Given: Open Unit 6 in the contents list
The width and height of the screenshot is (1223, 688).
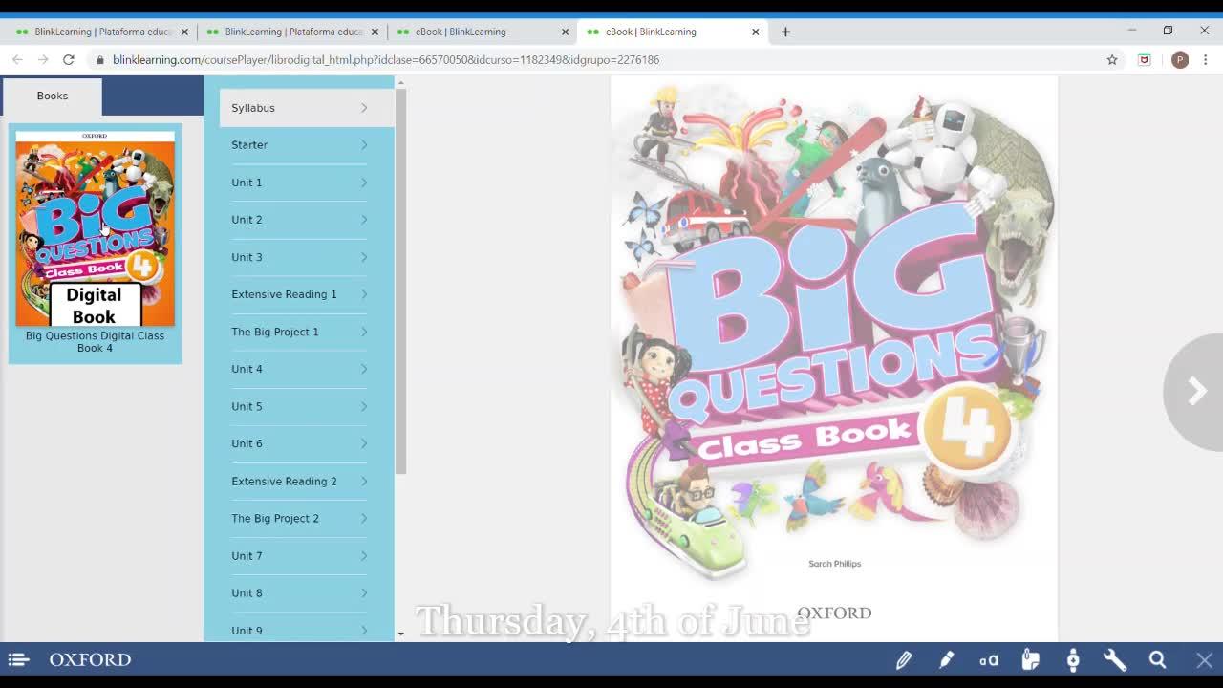Looking at the screenshot, I should point(299,443).
